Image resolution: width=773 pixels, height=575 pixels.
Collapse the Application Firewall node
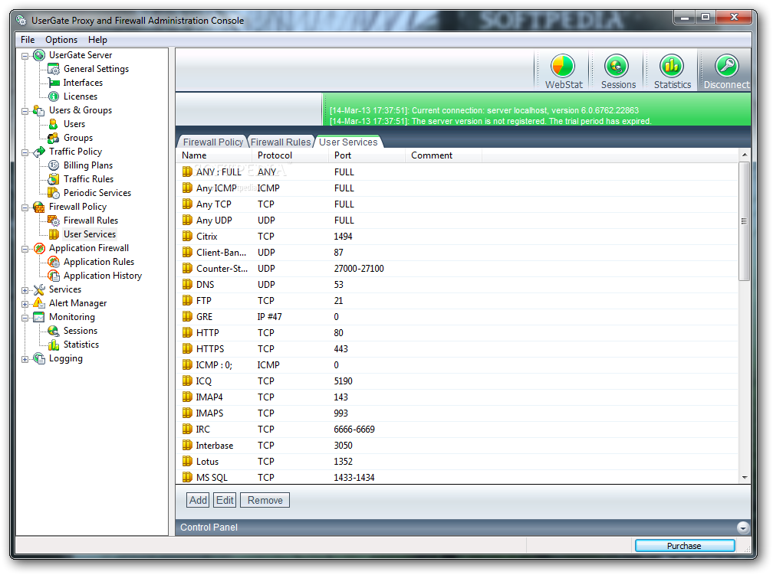pyautogui.click(x=25, y=249)
